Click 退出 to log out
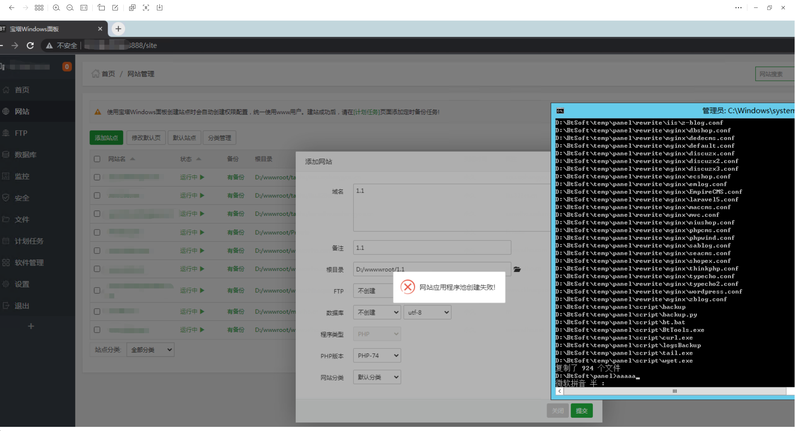 tap(22, 305)
